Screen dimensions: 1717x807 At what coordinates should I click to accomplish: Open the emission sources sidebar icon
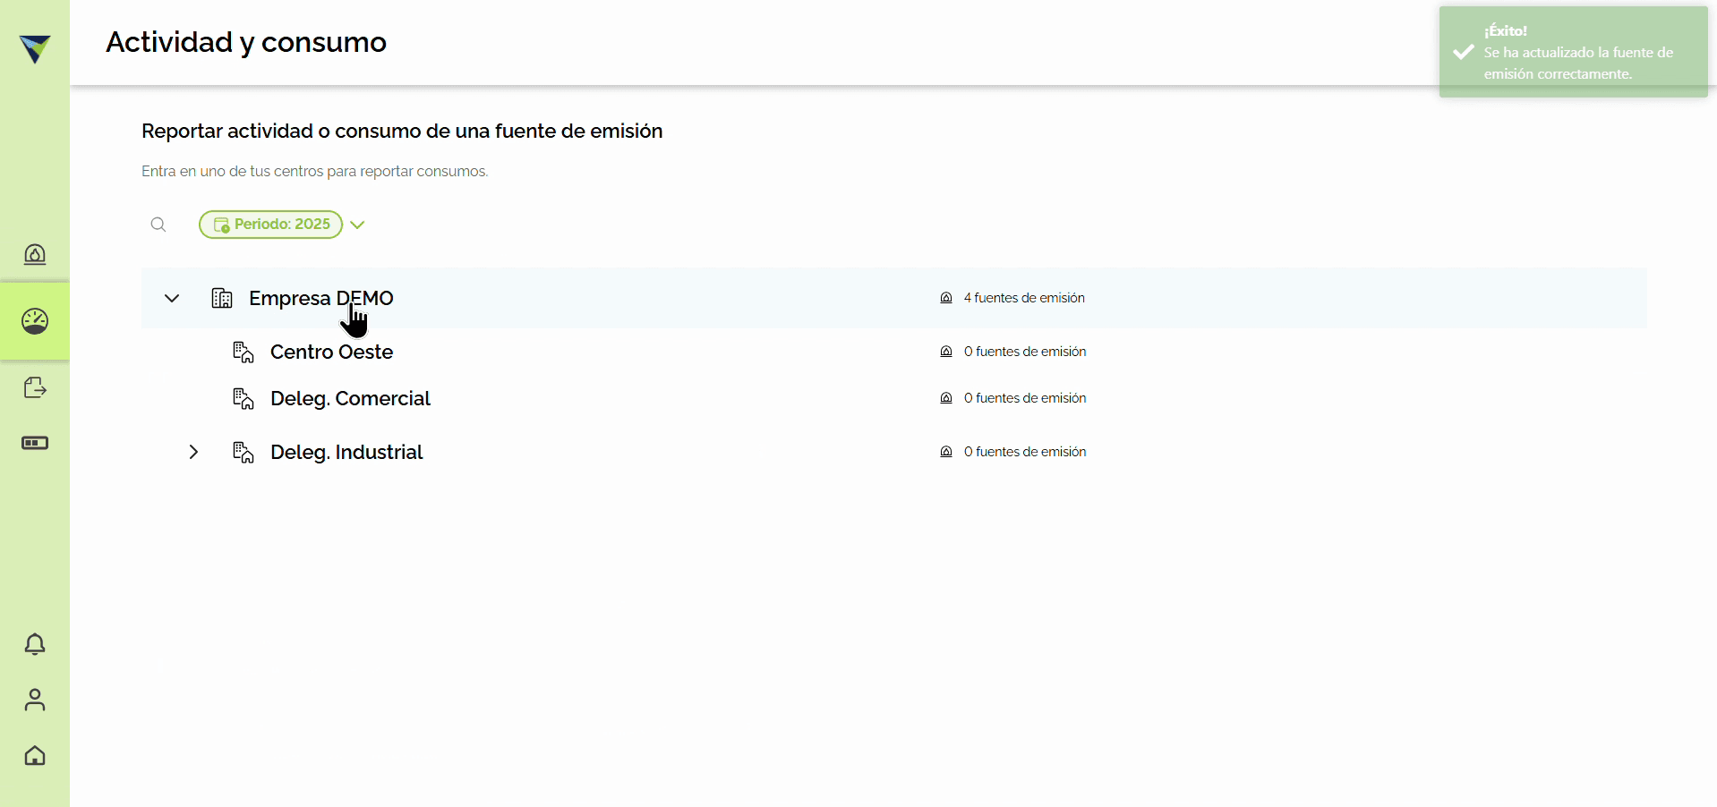click(x=35, y=255)
